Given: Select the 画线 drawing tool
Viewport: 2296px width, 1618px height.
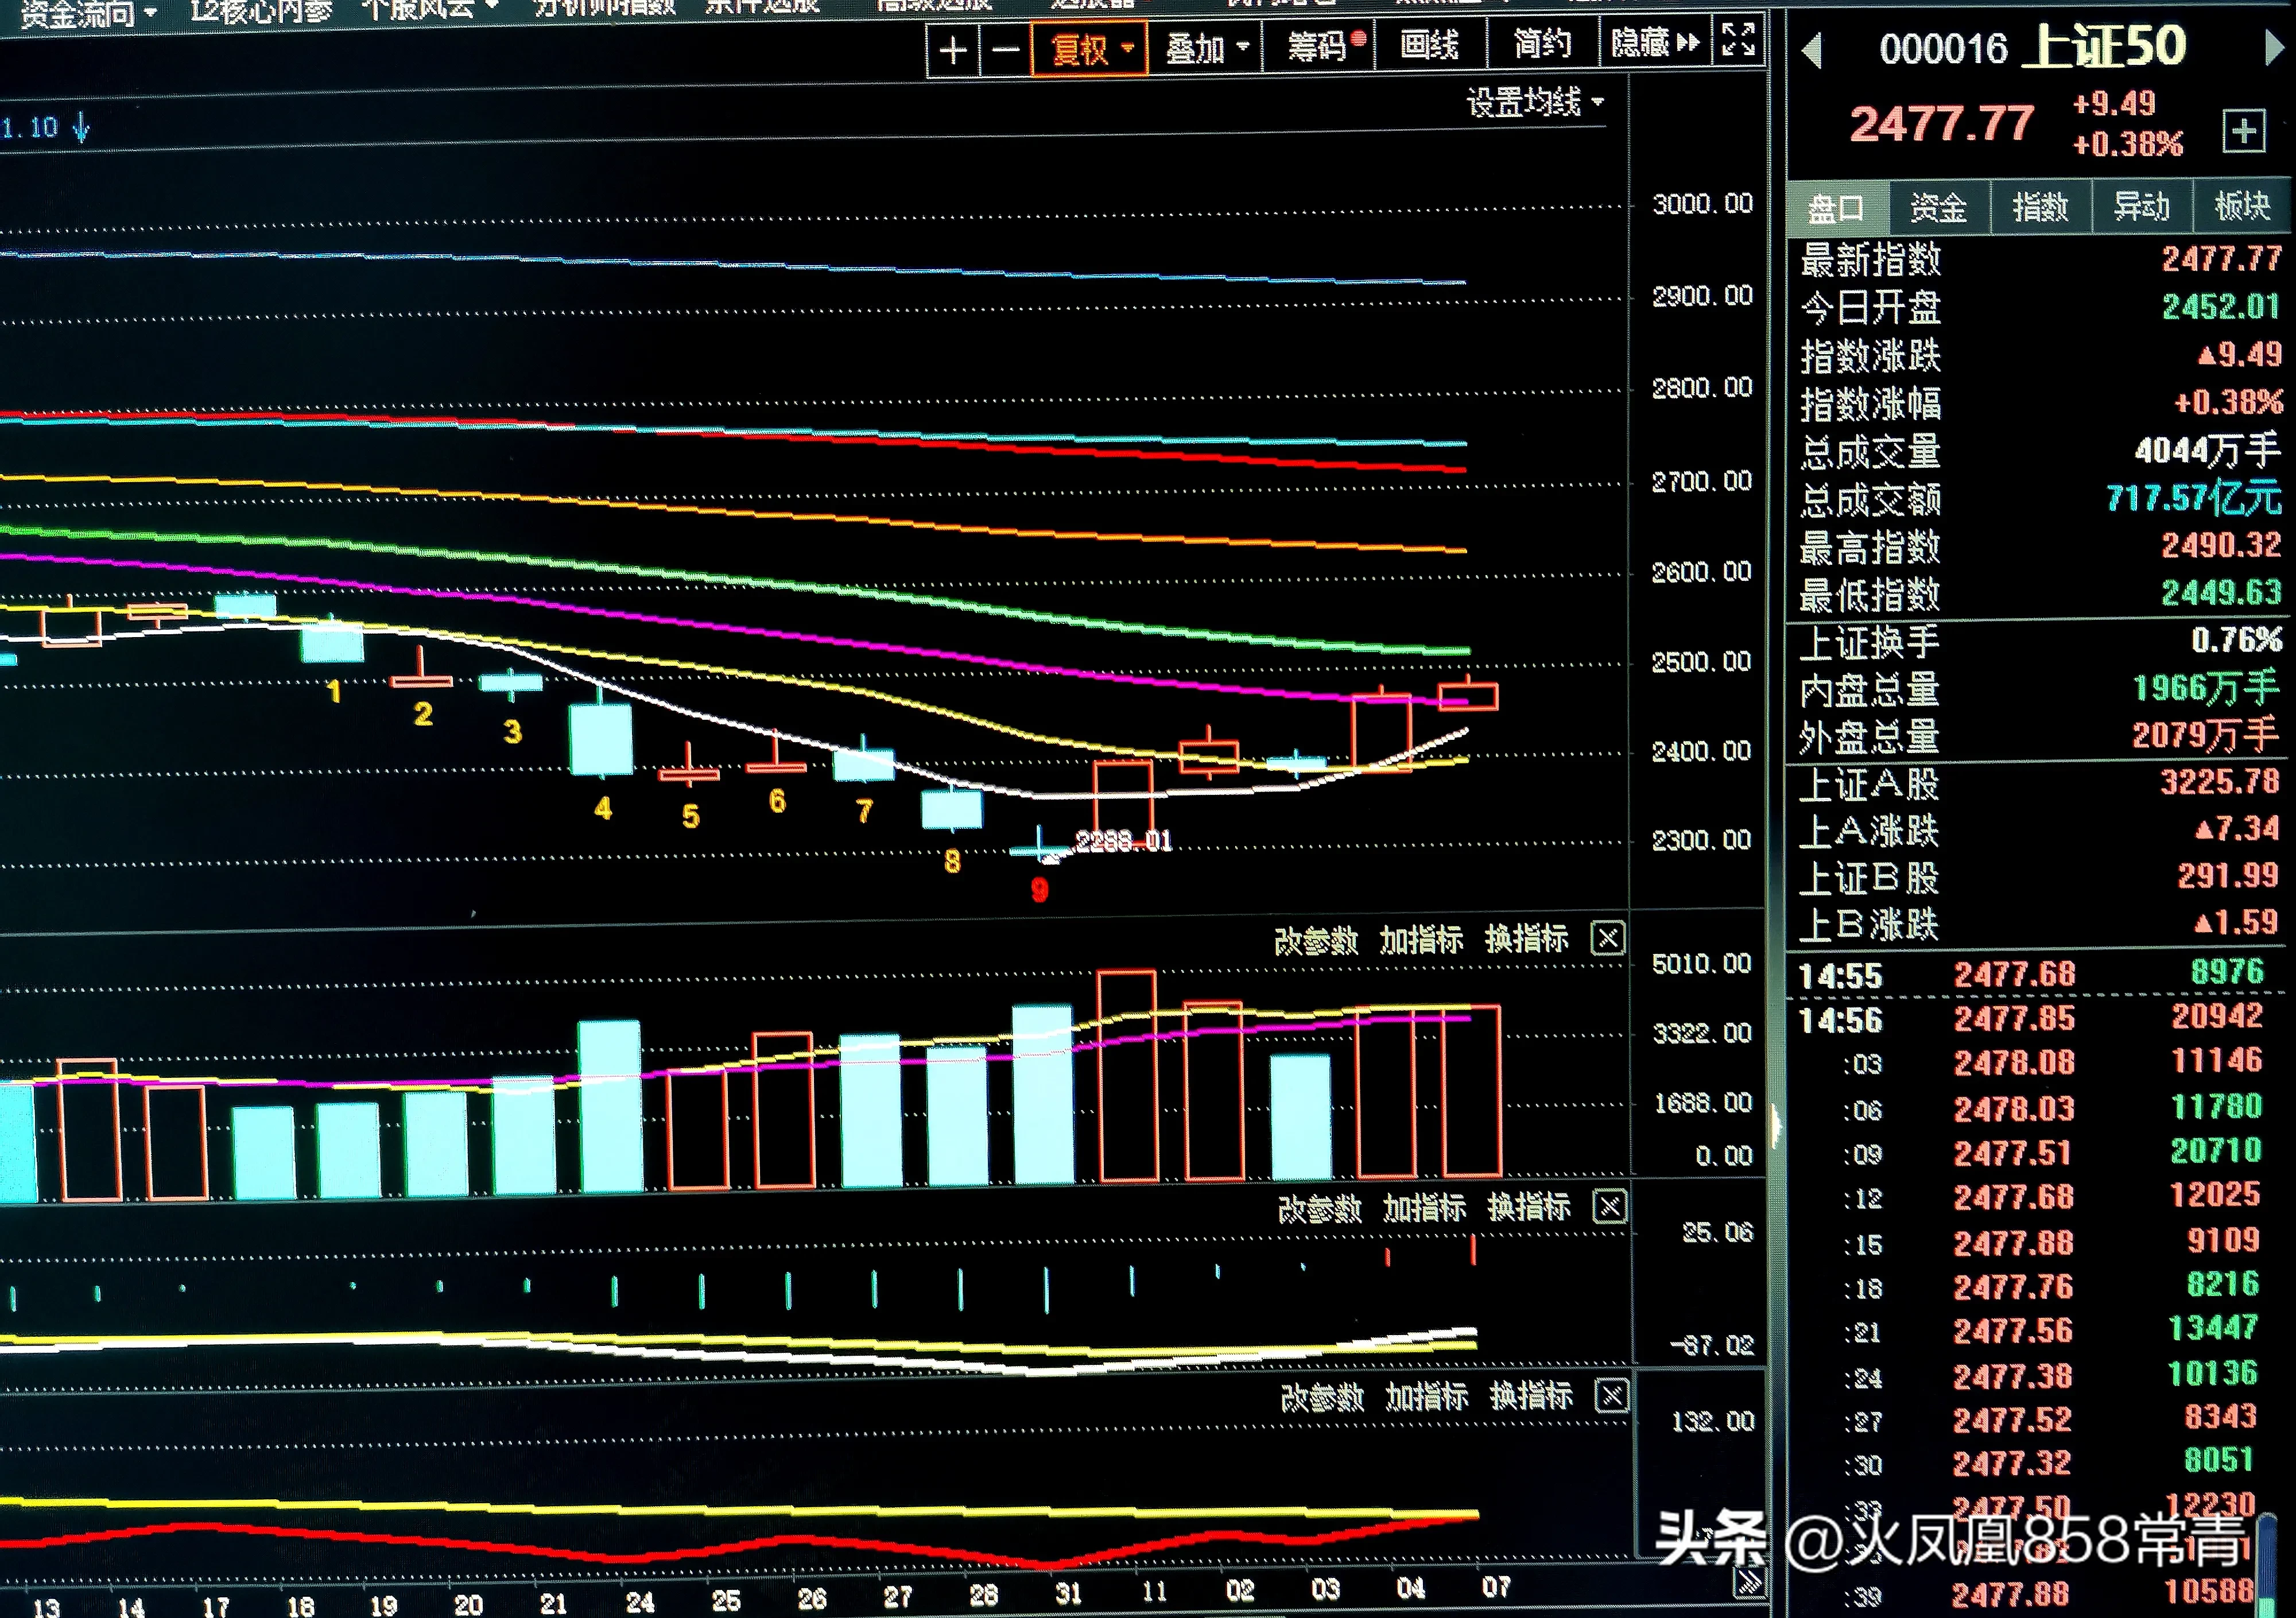Looking at the screenshot, I should pyautogui.click(x=1429, y=45).
